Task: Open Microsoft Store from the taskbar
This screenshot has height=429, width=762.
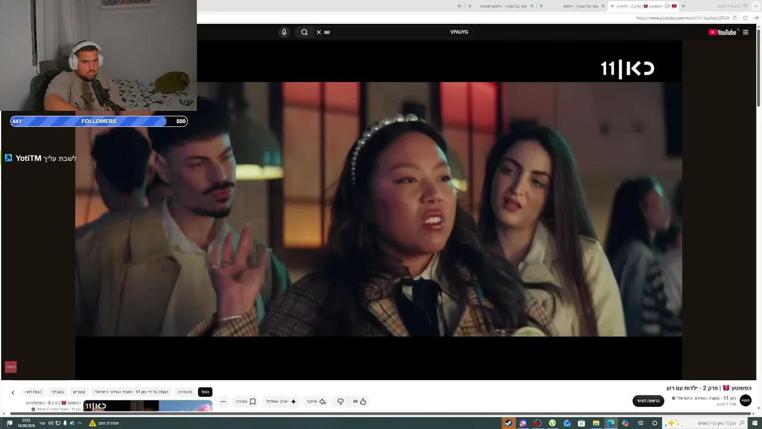Action: tap(582, 423)
